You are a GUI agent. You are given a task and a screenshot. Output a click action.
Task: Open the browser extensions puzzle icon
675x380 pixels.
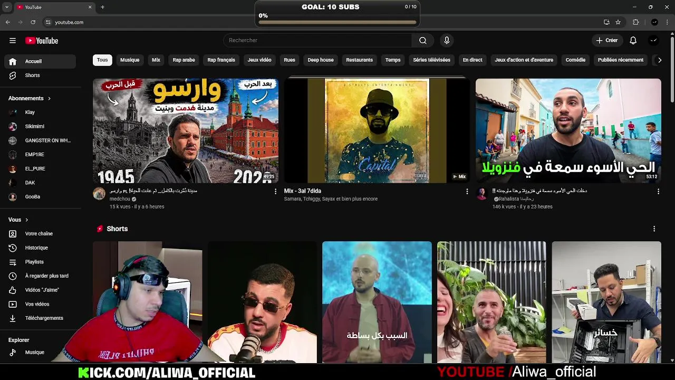635,22
